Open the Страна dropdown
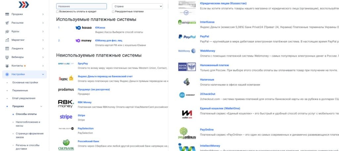Image resolution: width=339 pixels, height=151 pixels. [x=137, y=7]
